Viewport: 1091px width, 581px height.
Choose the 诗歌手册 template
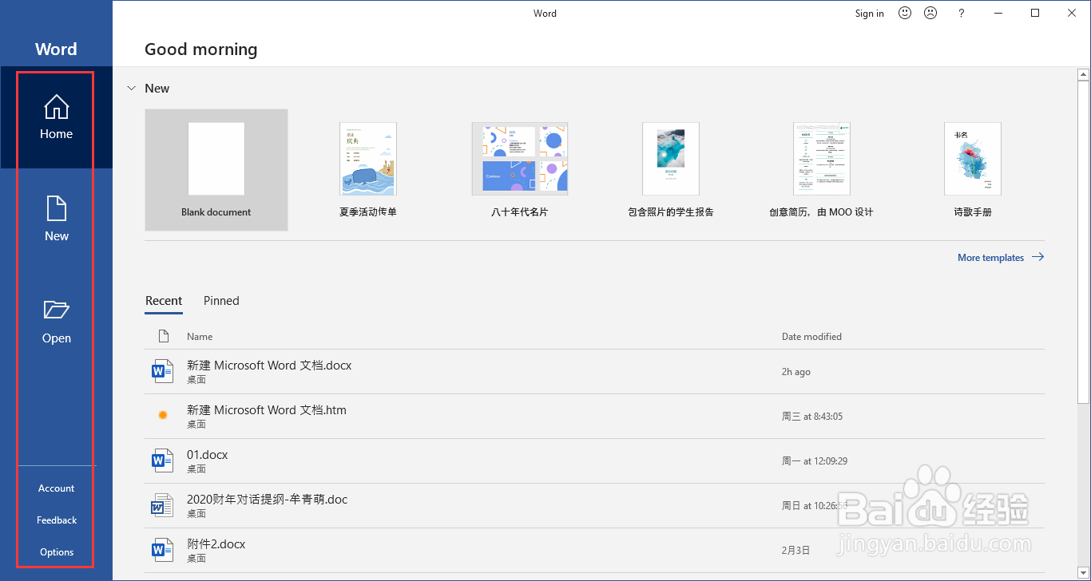973,170
